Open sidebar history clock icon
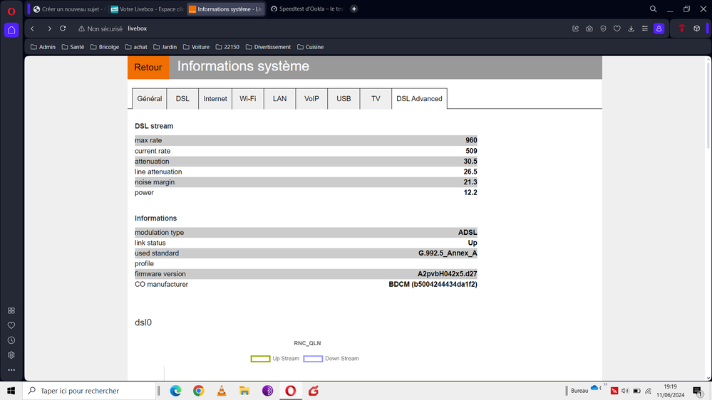This screenshot has height=400, width=712. 11,340
